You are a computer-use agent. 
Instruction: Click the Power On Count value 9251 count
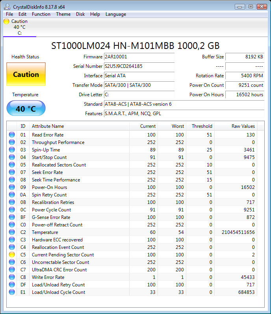(x=245, y=85)
